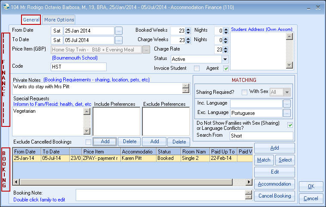Image resolution: width=326 pixels, height=207 pixels.
Task: Adjust the Charge Weeks Nights spinner
Action: click(x=226, y=40)
